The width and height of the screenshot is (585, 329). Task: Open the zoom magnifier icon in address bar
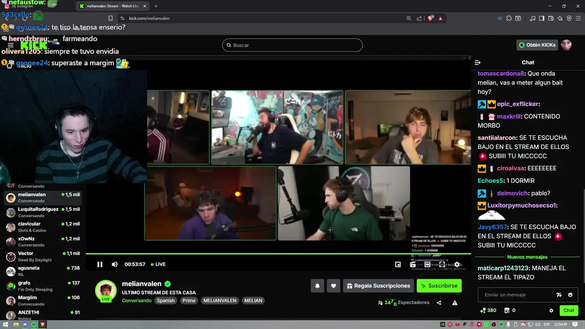pos(409,18)
